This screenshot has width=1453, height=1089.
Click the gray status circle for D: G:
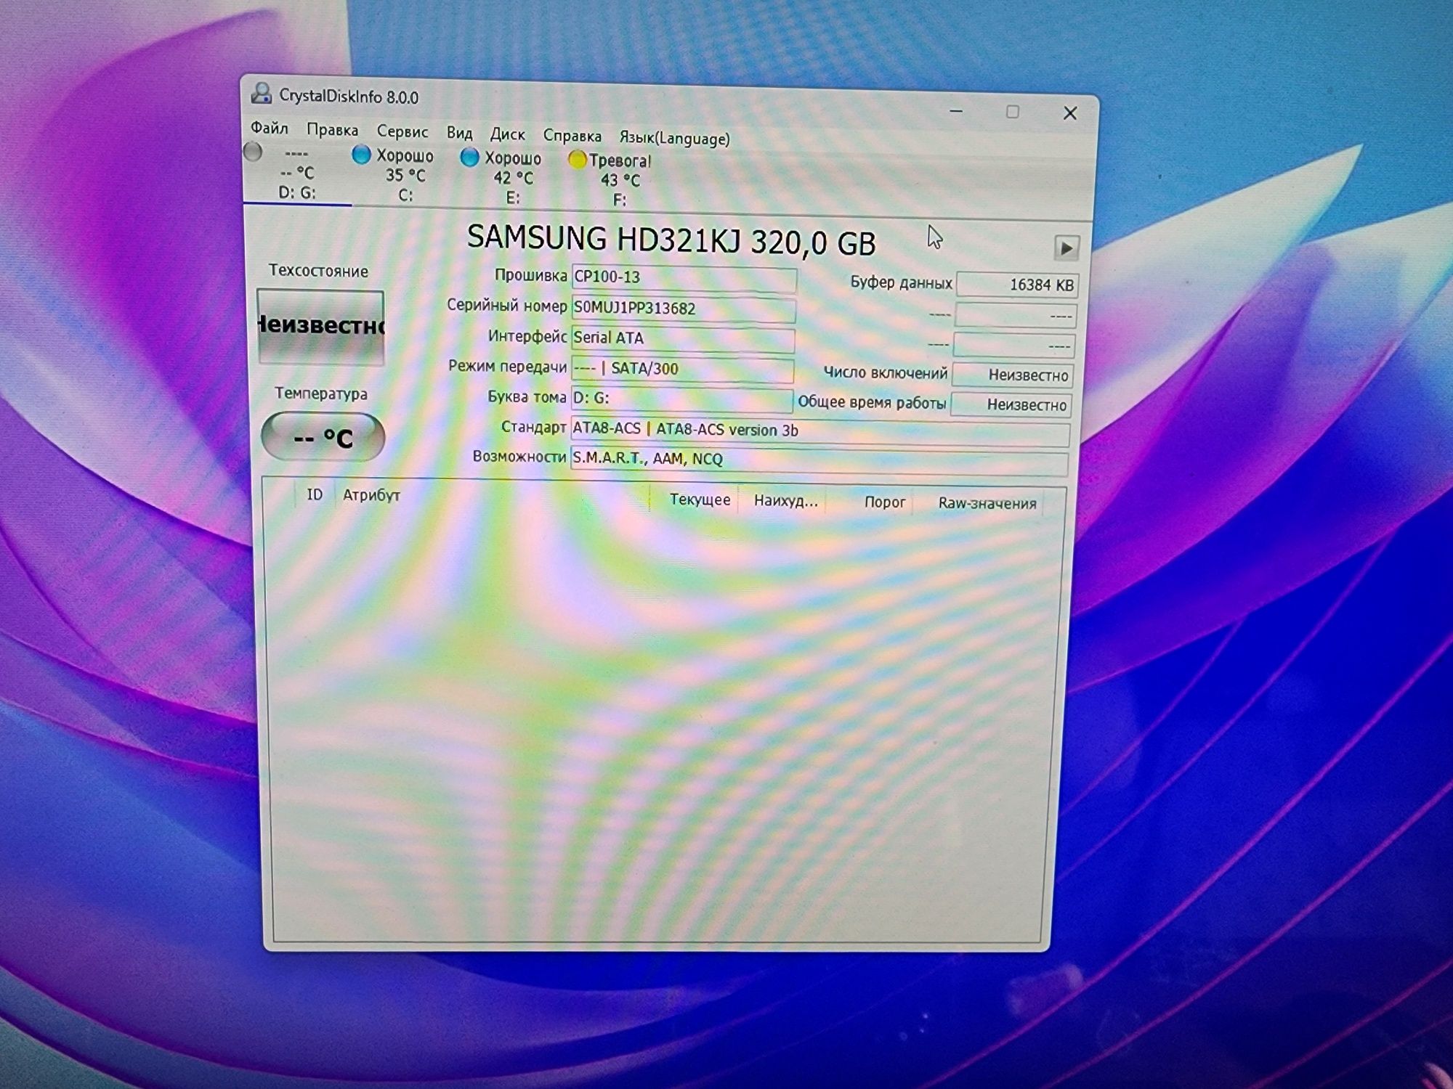[253, 152]
